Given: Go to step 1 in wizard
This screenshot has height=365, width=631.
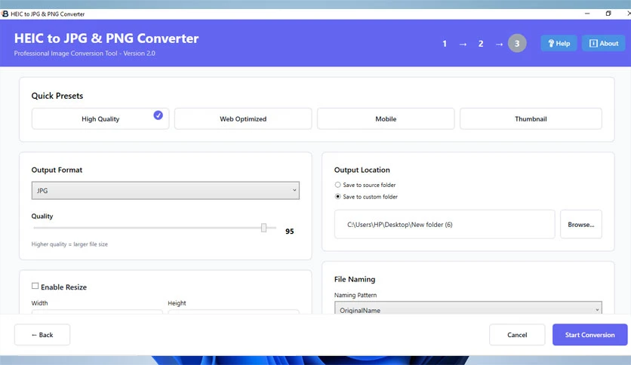Looking at the screenshot, I should click(x=445, y=44).
